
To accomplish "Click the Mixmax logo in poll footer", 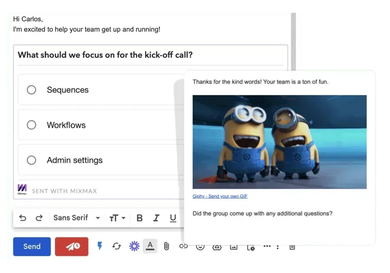I will (22, 189).
